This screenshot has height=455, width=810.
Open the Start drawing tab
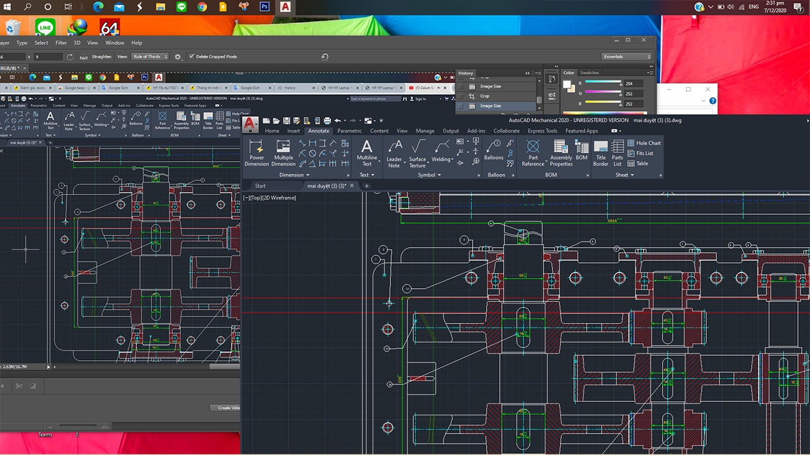(260, 186)
